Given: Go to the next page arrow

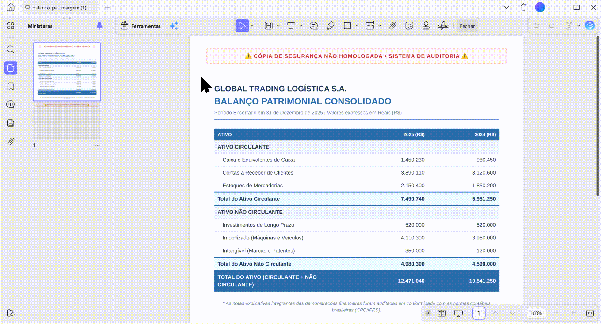Looking at the screenshot, I should click(512, 313).
